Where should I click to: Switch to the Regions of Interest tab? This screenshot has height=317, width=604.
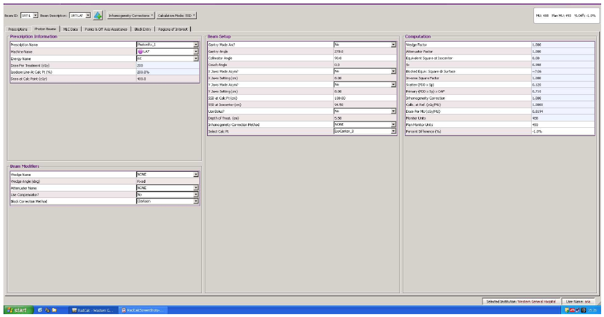coord(172,30)
